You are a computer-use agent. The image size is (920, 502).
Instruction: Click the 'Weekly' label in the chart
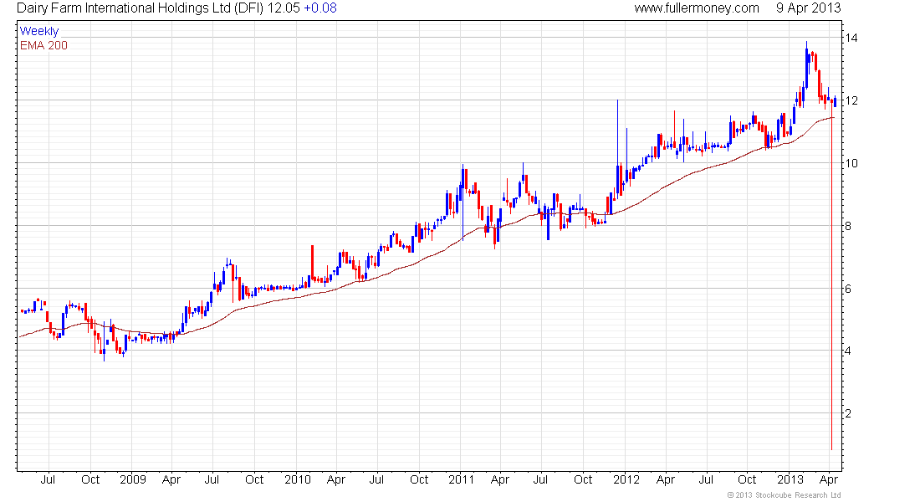click(39, 31)
